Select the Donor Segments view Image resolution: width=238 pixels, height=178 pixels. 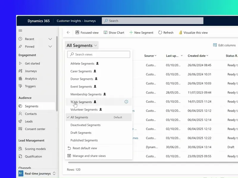point(82,79)
